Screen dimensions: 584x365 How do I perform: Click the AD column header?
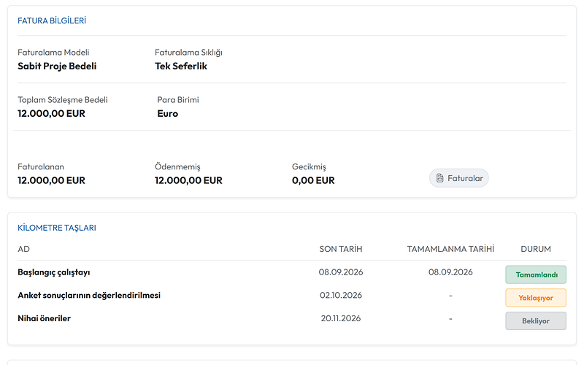[23, 249]
